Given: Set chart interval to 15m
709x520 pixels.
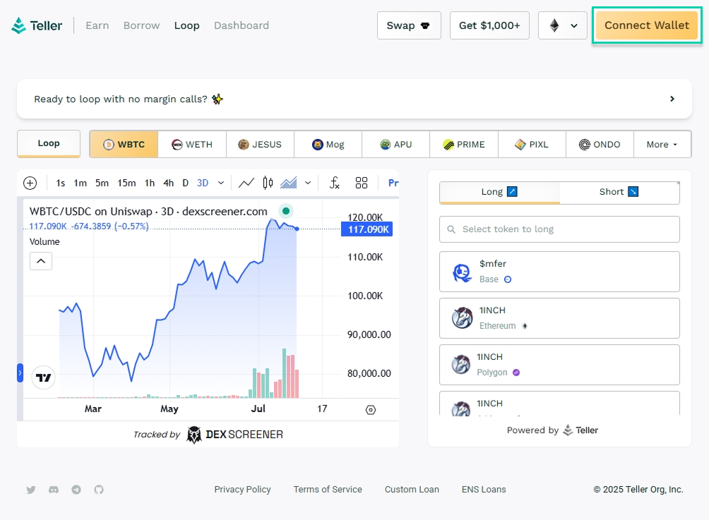Looking at the screenshot, I should [126, 183].
